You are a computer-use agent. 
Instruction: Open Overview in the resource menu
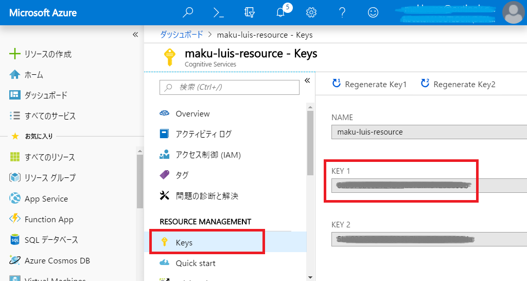point(192,114)
